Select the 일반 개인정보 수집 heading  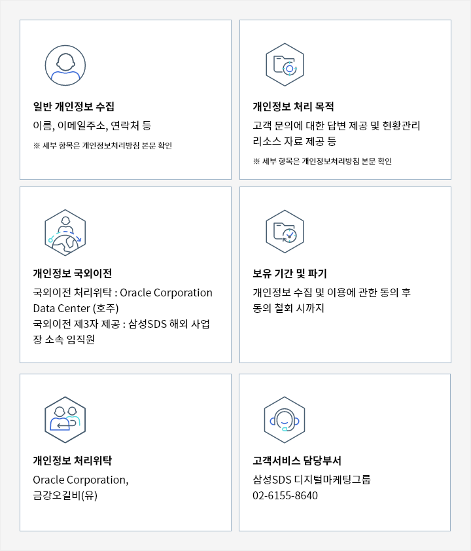(73, 107)
